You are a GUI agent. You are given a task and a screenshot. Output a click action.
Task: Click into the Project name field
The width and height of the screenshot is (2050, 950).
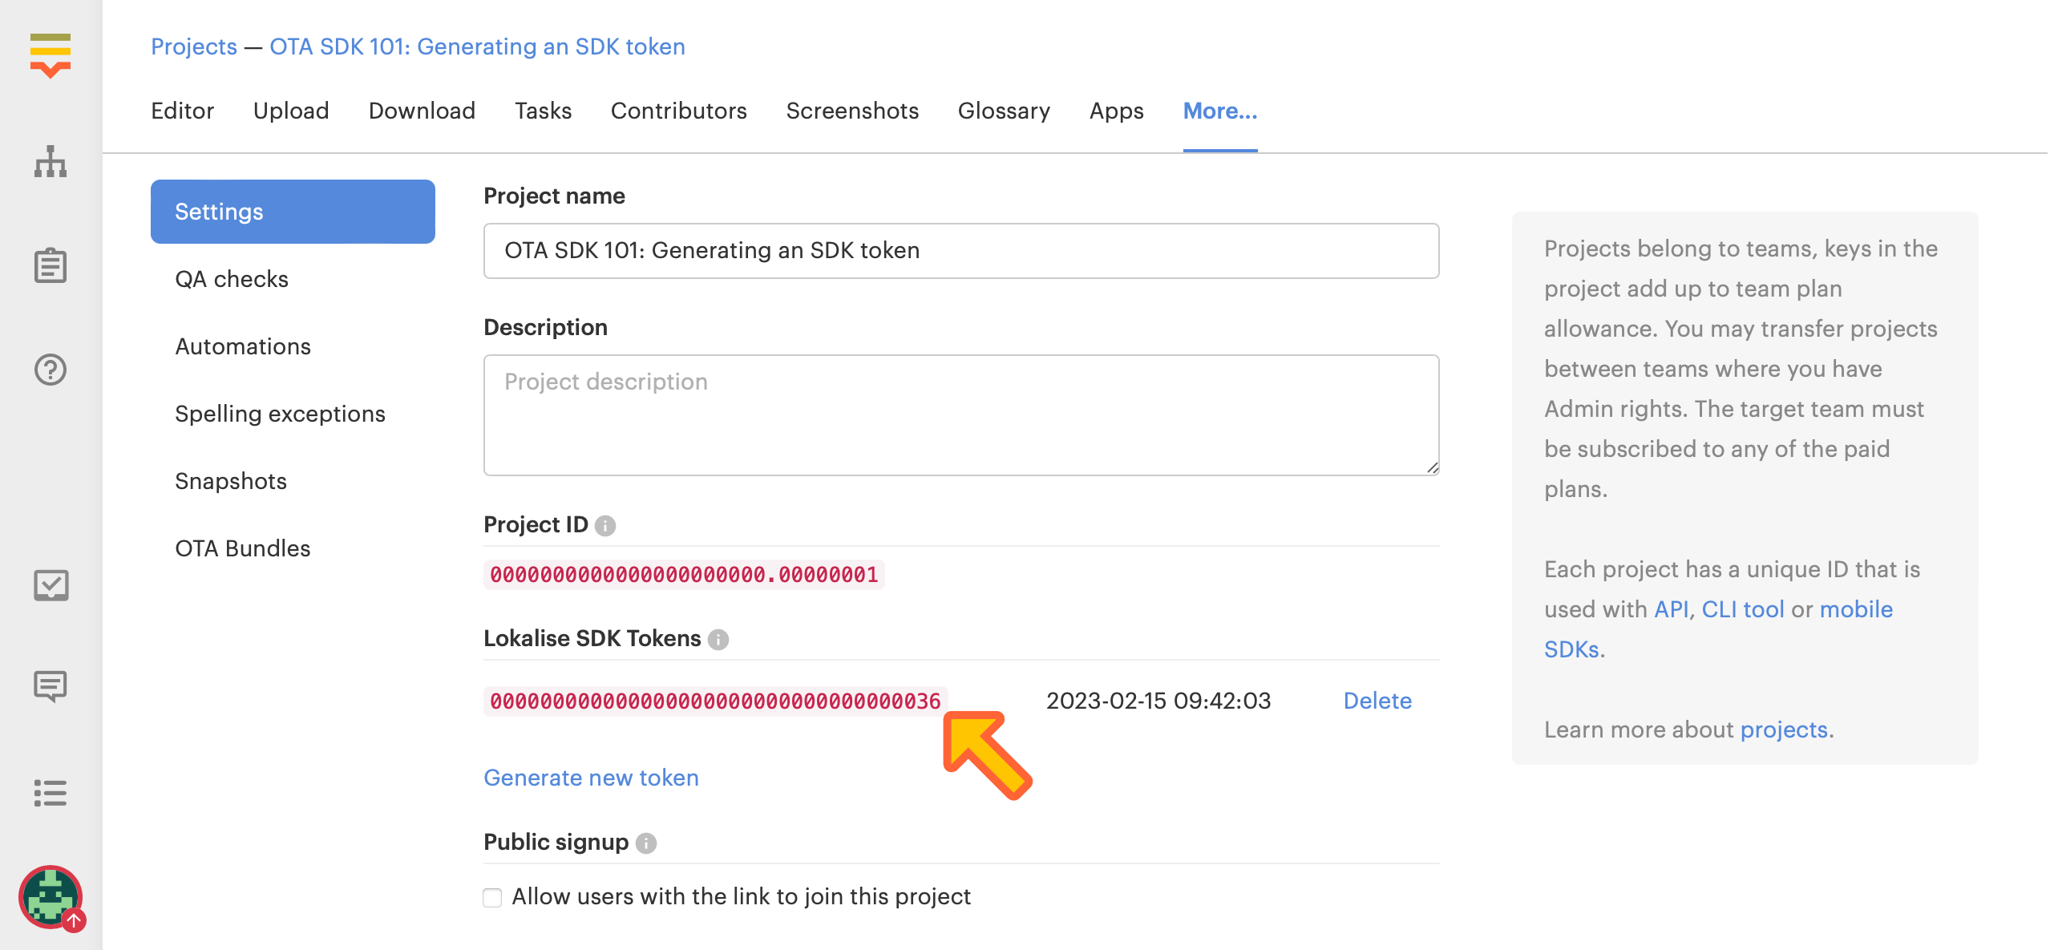pos(960,251)
